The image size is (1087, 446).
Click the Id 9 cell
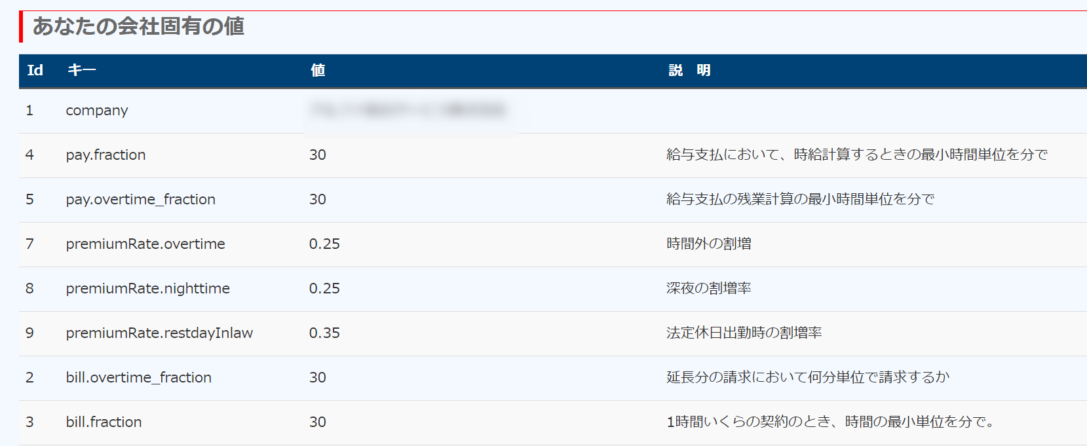pos(29,333)
